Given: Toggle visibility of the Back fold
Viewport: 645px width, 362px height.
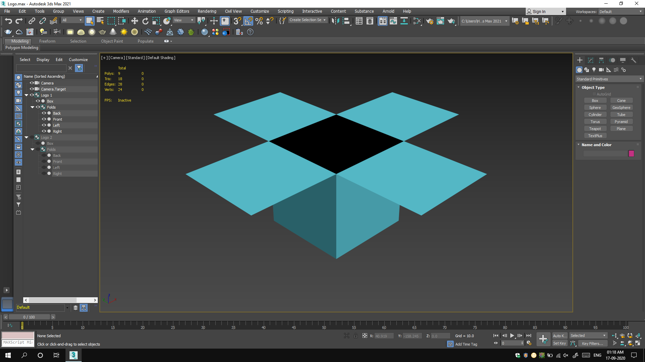Looking at the screenshot, I should [x=44, y=113].
